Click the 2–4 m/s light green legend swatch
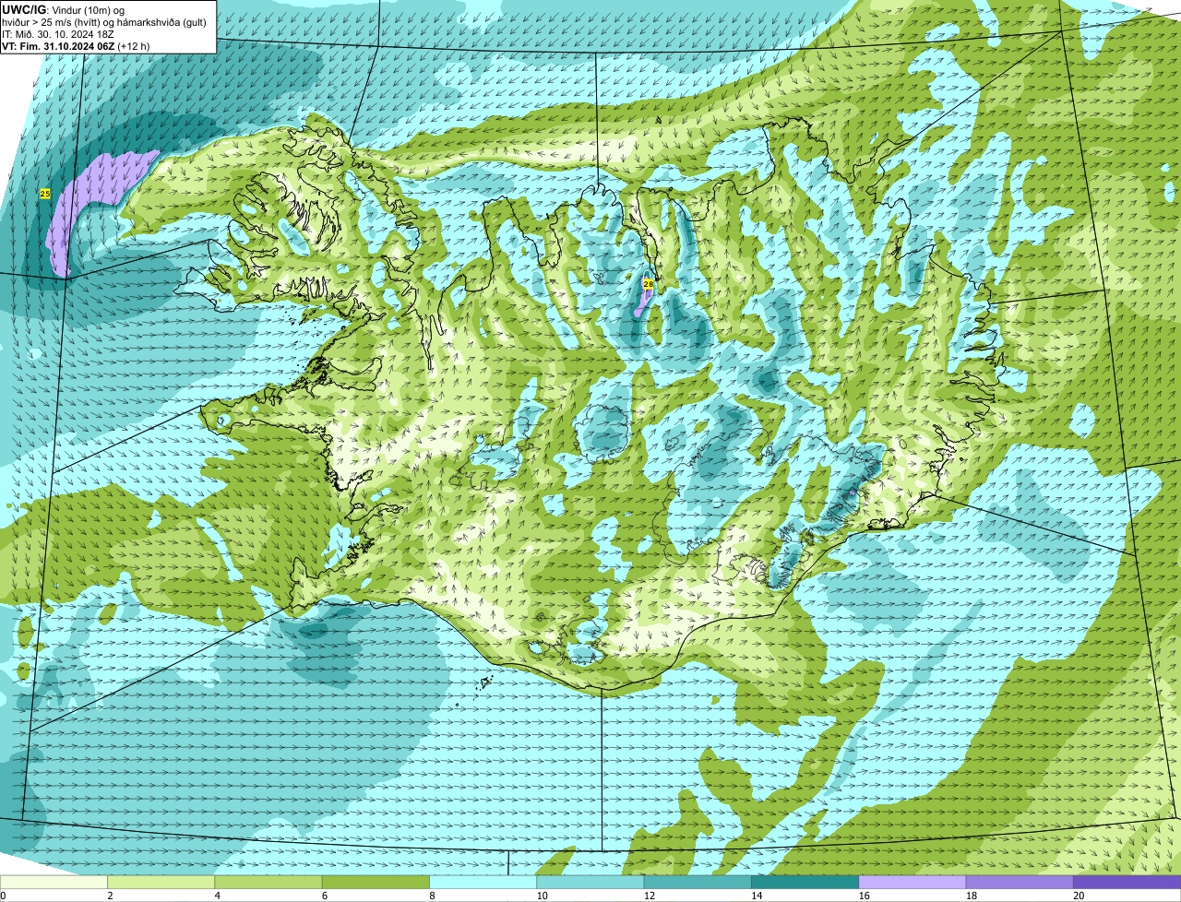Image resolution: width=1181 pixels, height=902 pixels. [161, 882]
